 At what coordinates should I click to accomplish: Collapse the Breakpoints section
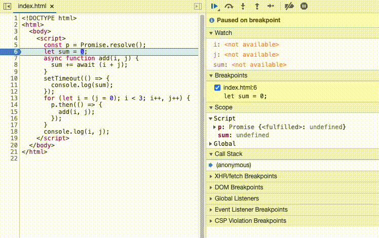pyautogui.click(x=211, y=75)
